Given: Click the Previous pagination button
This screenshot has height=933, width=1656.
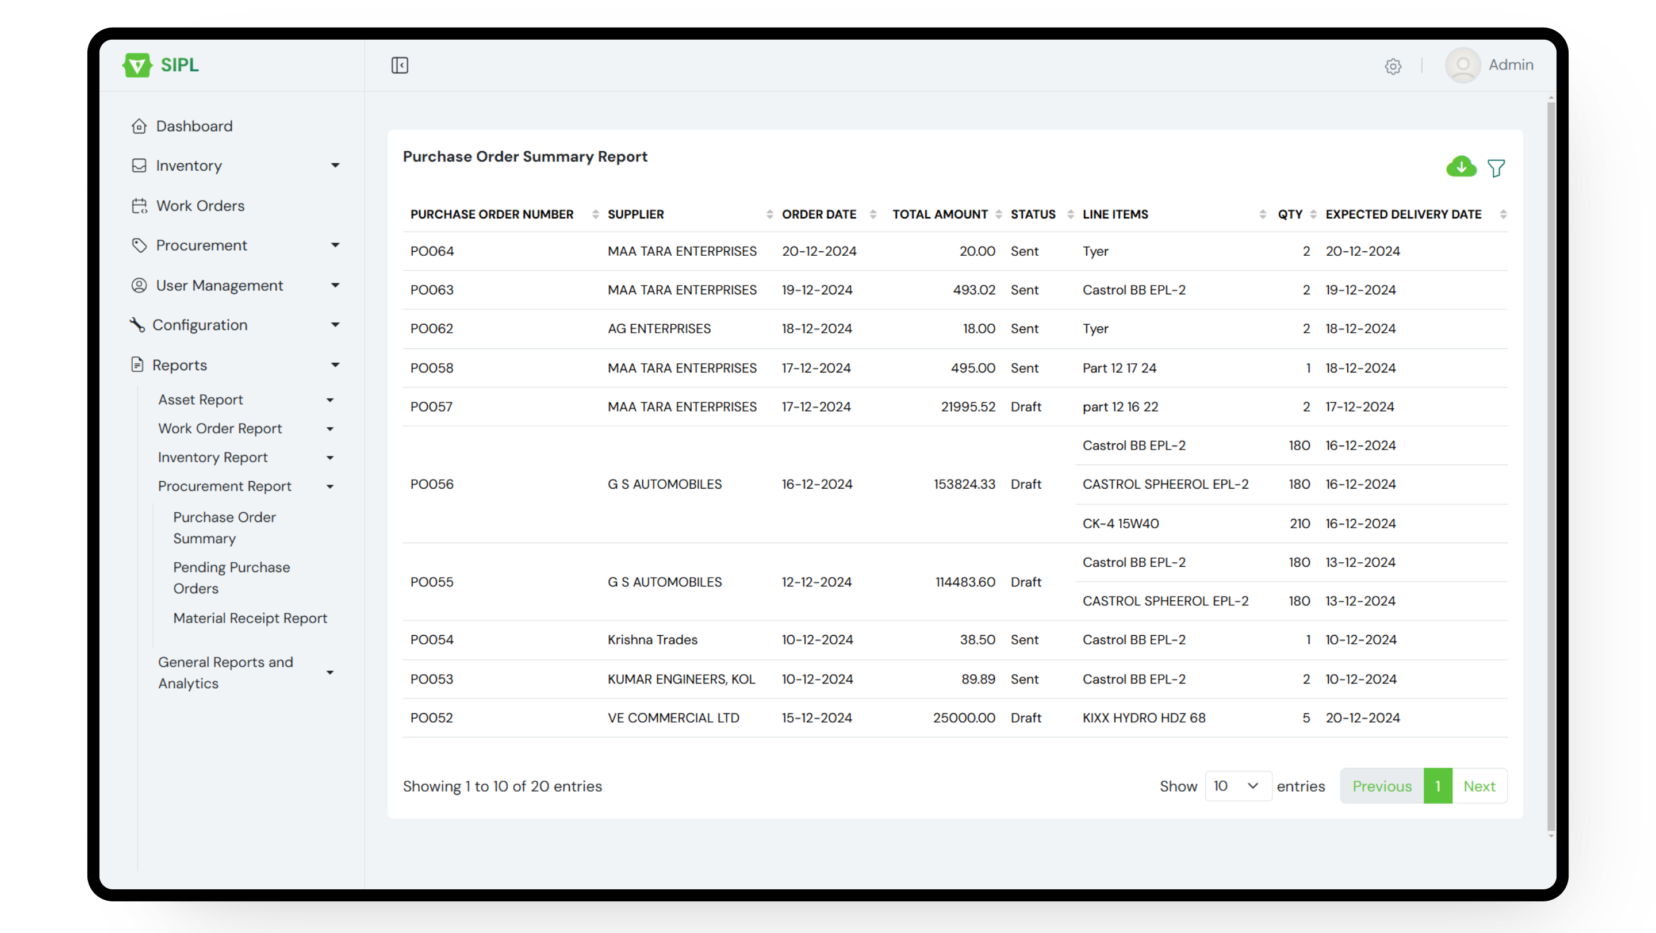Looking at the screenshot, I should [x=1382, y=786].
